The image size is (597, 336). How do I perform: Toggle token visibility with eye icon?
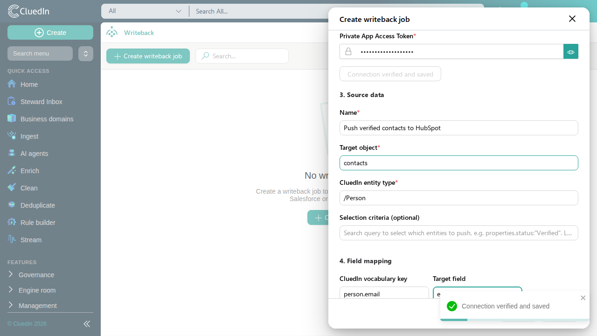(571, 51)
